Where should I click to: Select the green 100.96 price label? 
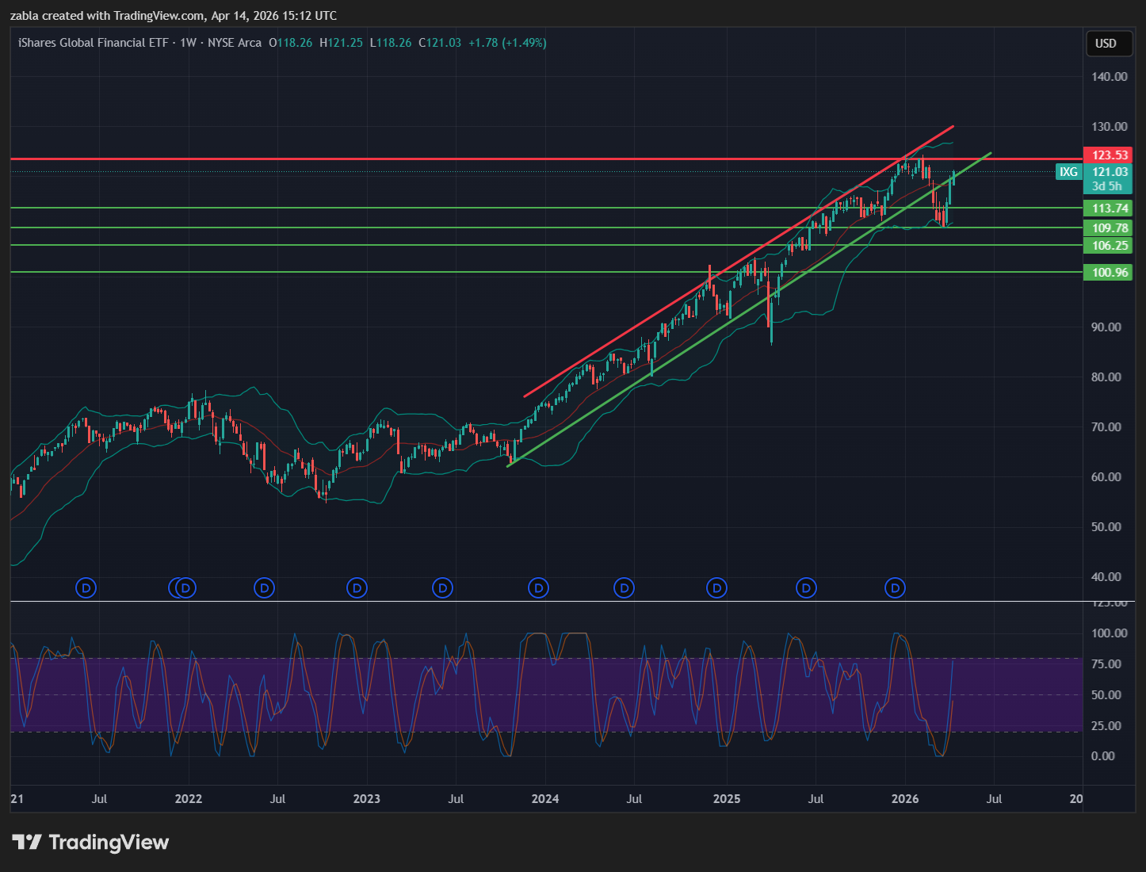click(x=1109, y=273)
